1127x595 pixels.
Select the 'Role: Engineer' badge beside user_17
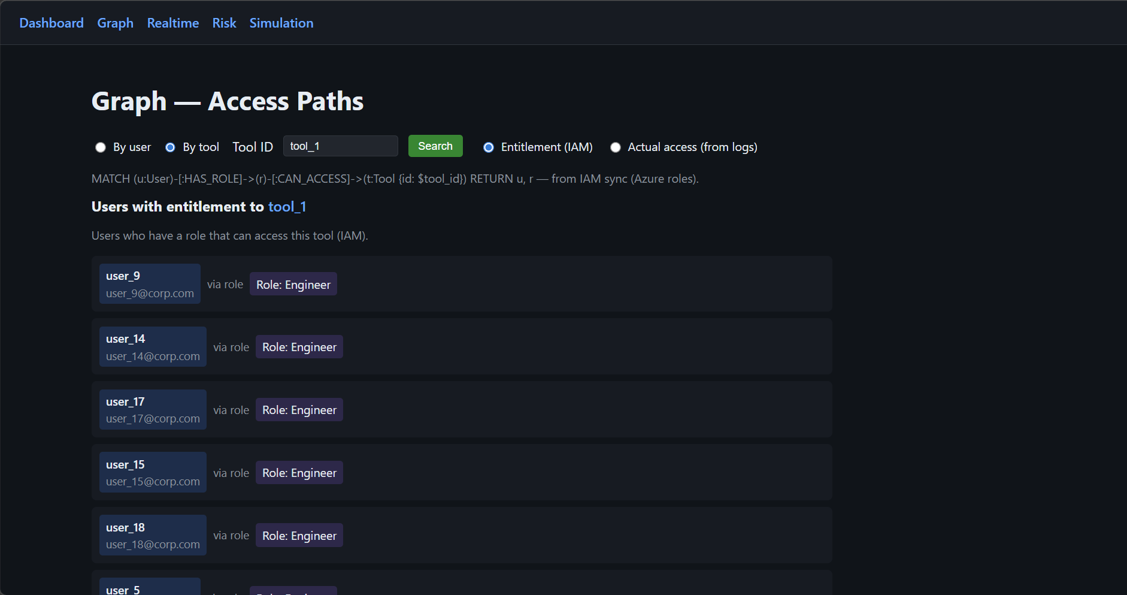click(x=299, y=409)
